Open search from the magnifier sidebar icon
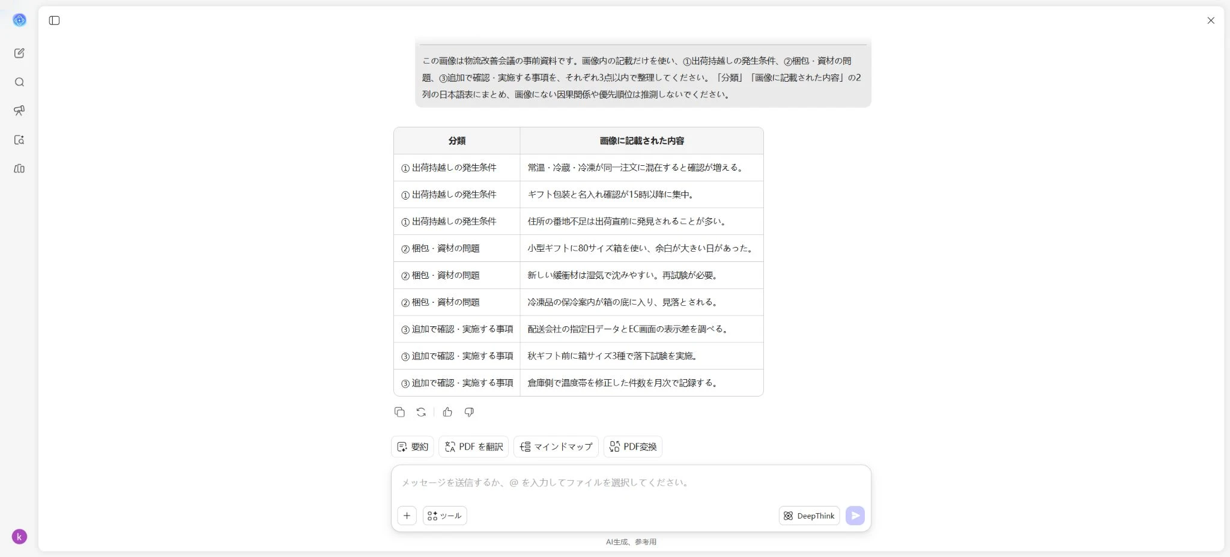This screenshot has height=557, width=1230. click(x=19, y=82)
